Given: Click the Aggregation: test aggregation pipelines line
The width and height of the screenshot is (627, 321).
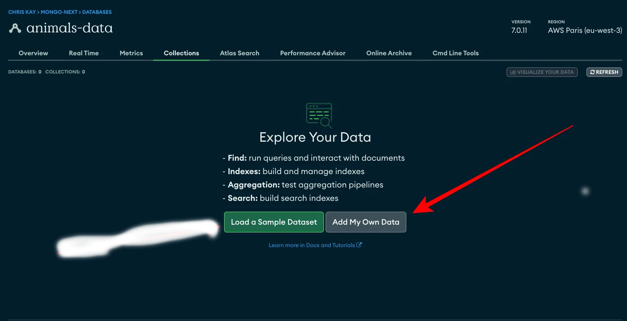Looking at the screenshot, I should (x=303, y=185).
